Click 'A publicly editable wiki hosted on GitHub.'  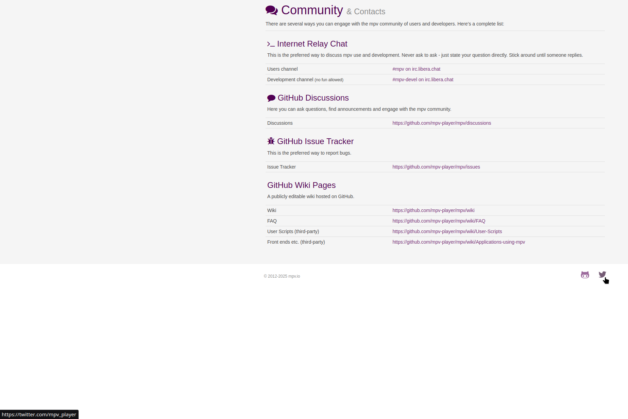pos(311,196)
